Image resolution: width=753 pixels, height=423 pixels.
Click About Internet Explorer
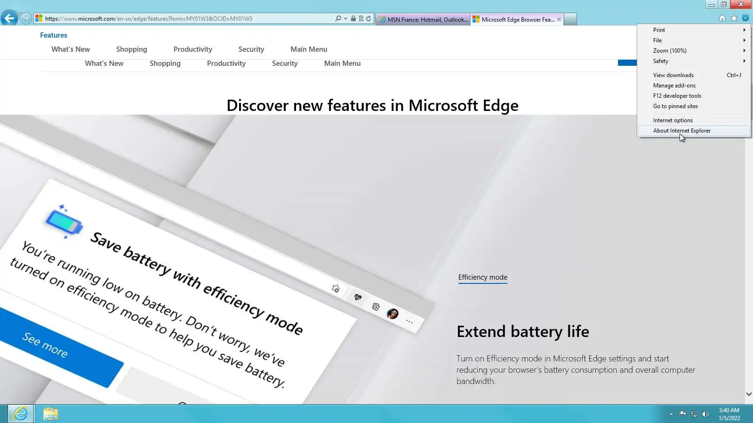(x=694, y=131)
